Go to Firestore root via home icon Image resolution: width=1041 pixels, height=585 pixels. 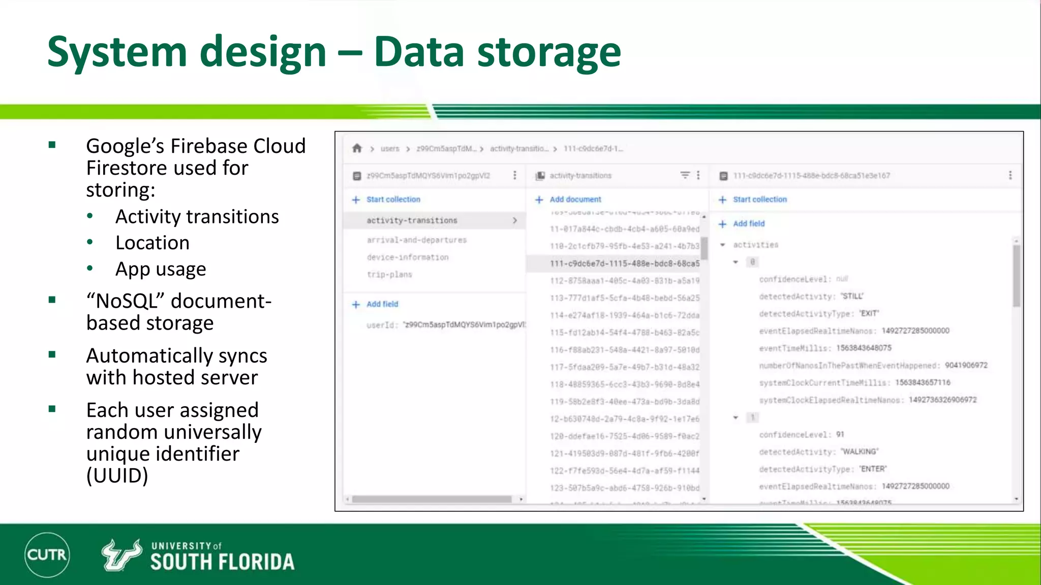(357, 148)
